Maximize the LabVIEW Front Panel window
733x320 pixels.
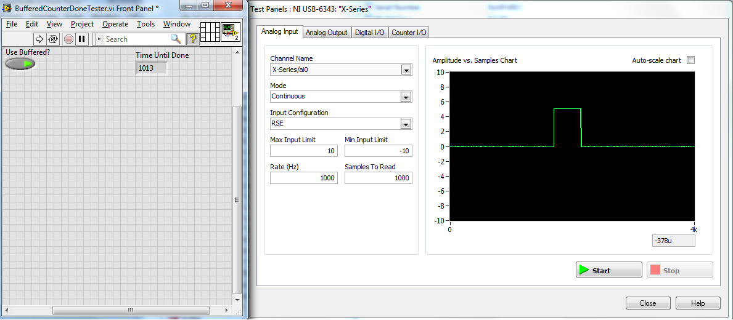click(x=205, y=6)
